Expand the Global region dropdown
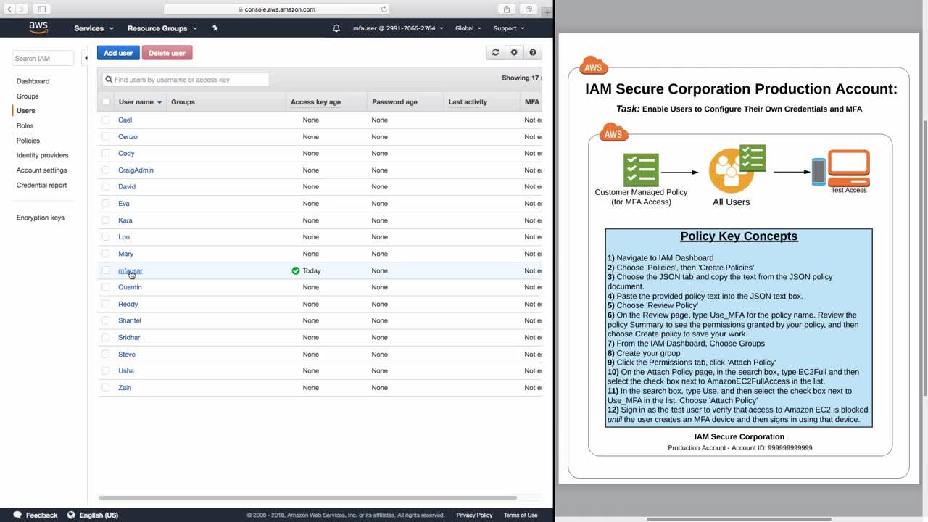 tap(468, 28)
